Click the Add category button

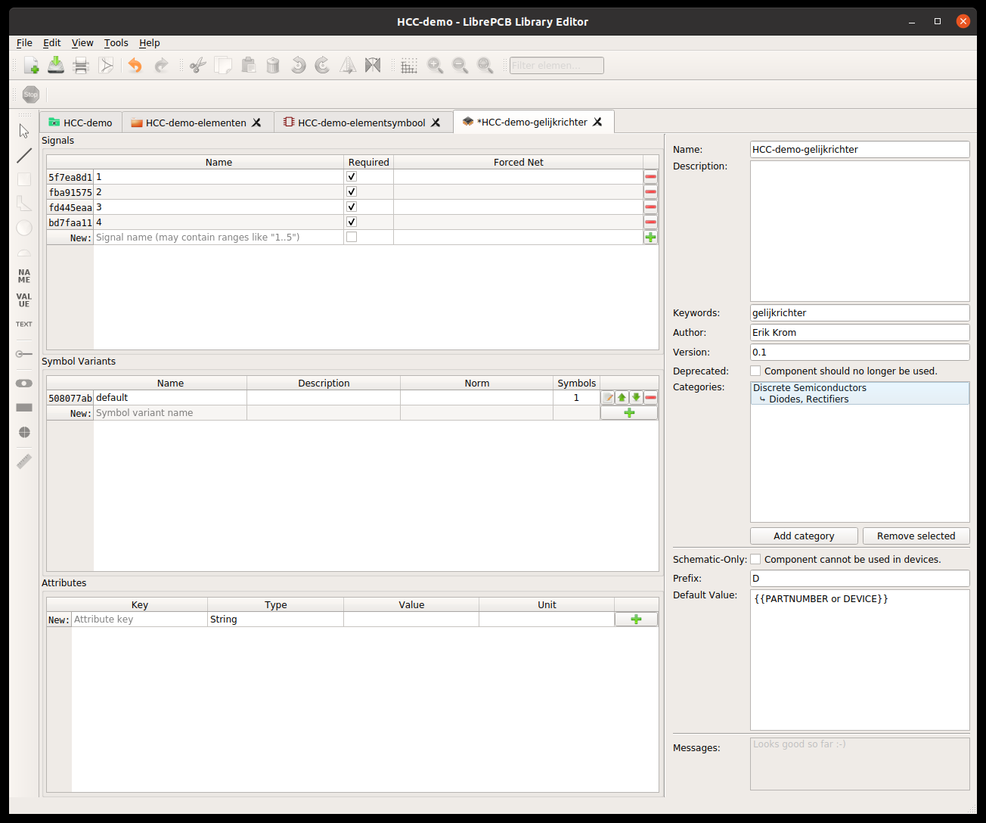pyautogui.click(x=804, y=536)
